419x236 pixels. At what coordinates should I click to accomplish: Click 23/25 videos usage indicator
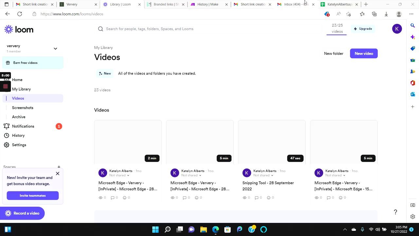[x=337, y=29]
